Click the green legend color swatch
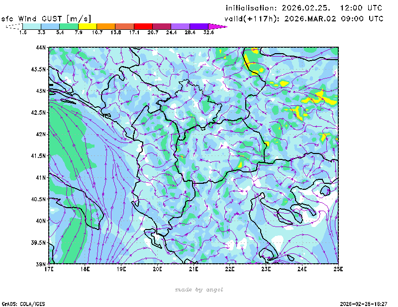 click(x=69, y=26)
